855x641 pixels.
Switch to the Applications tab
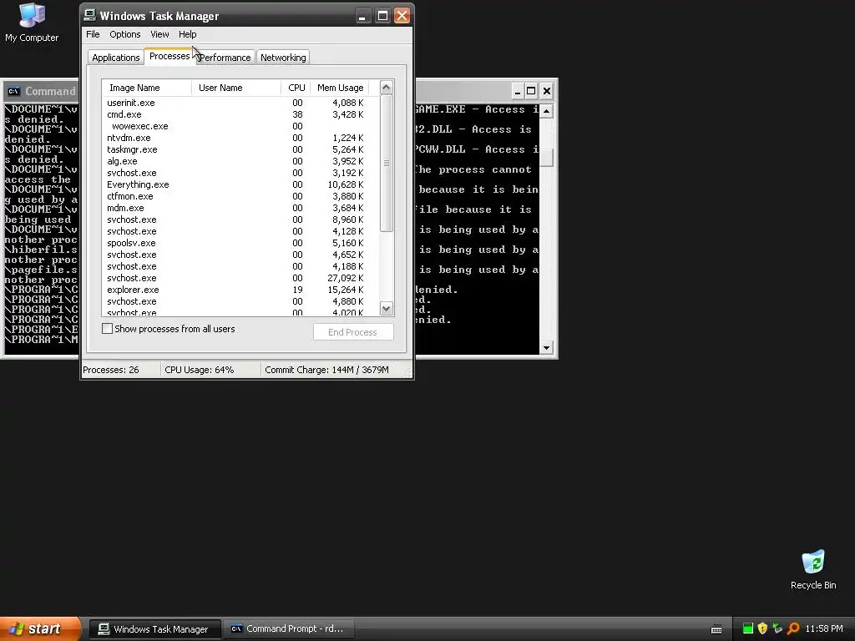point(115,58)
